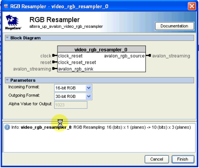Image resolution: width=199 pixels, height=168 pixels.
Task: Close the RGB Resampler dialog
Action: (192, 6)
